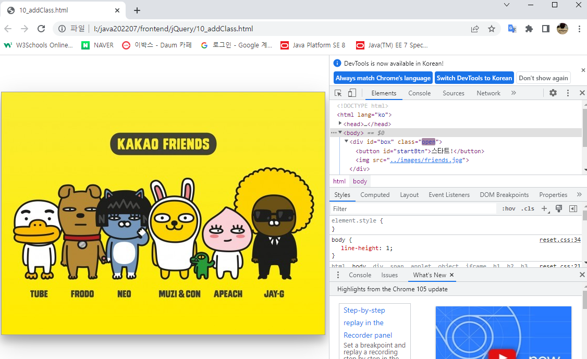Open the W3Schools Online bookmark
The width and height of the screenshot is (587, 359).
coord(38,45)
